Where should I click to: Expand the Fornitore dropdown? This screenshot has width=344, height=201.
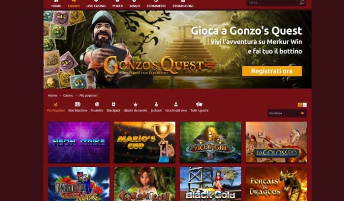click(x=287, y=113)
